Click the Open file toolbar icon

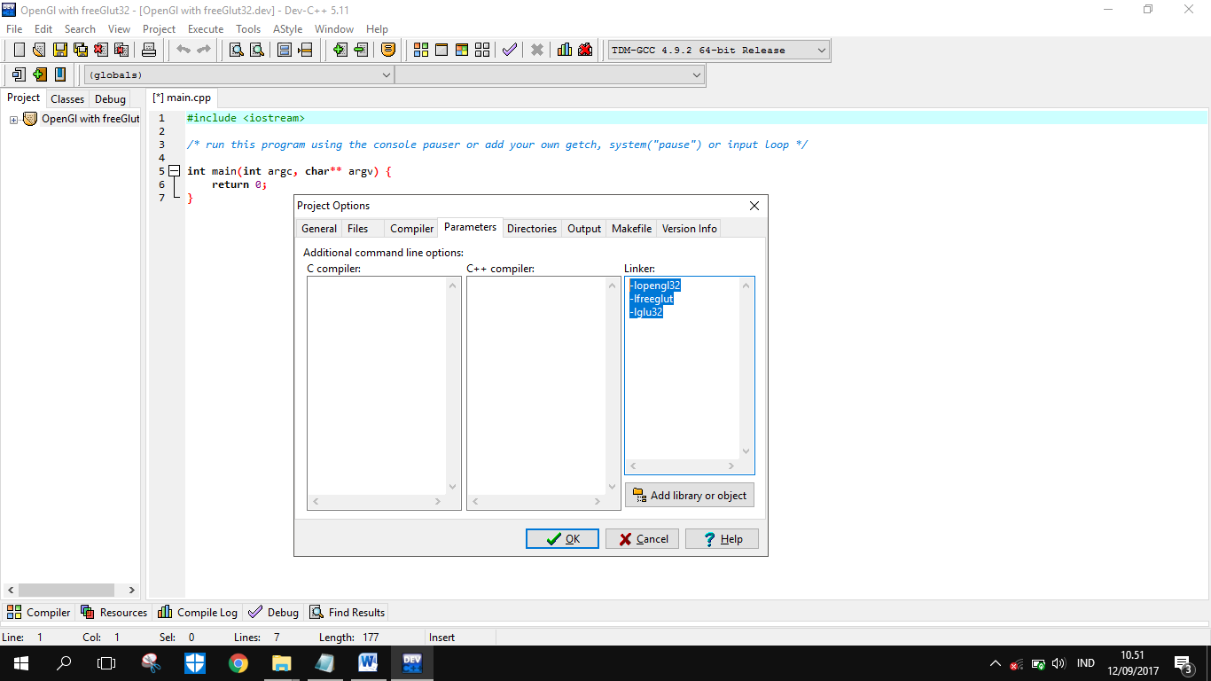[39, 50]
